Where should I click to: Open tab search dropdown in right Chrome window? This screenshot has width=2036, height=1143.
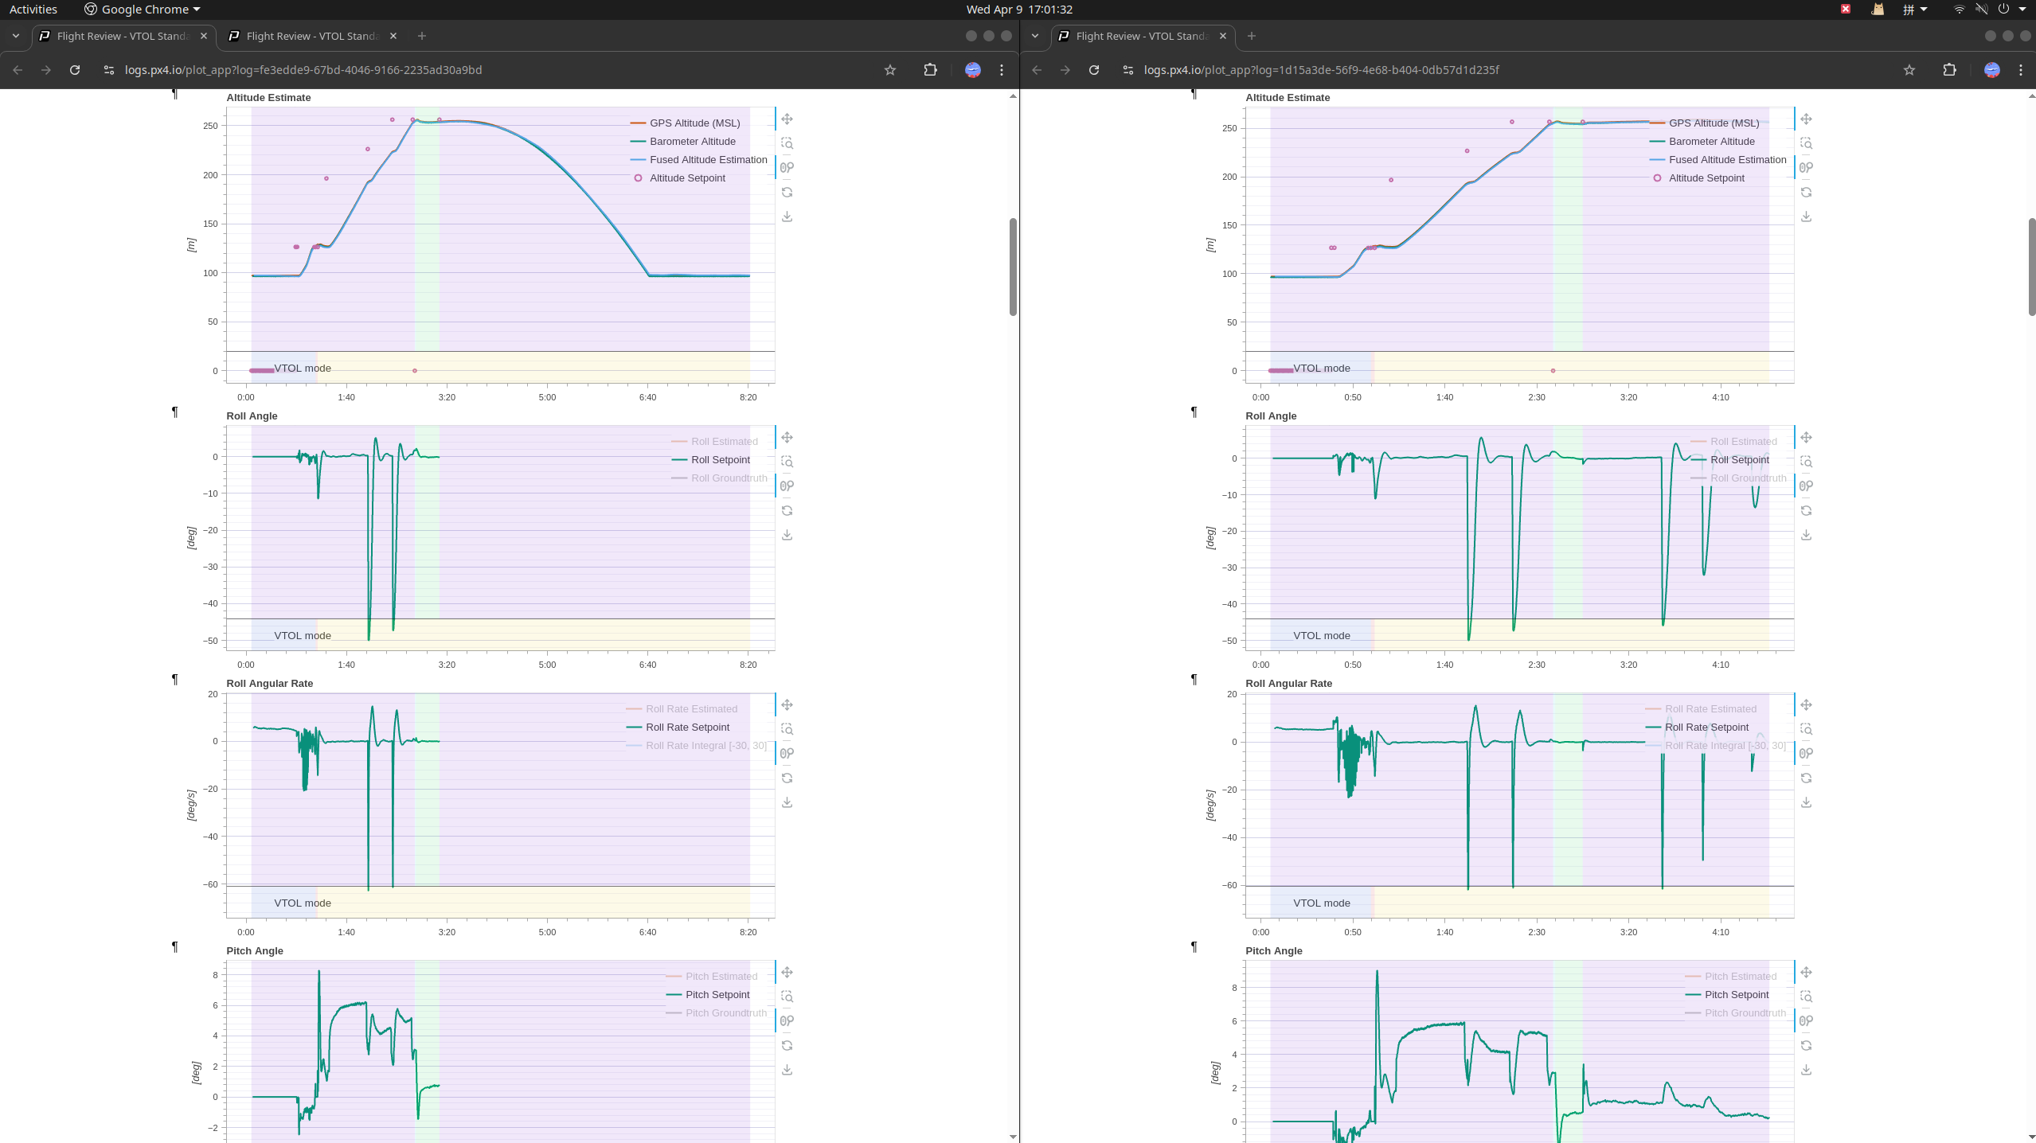(x=1035, y=36)
